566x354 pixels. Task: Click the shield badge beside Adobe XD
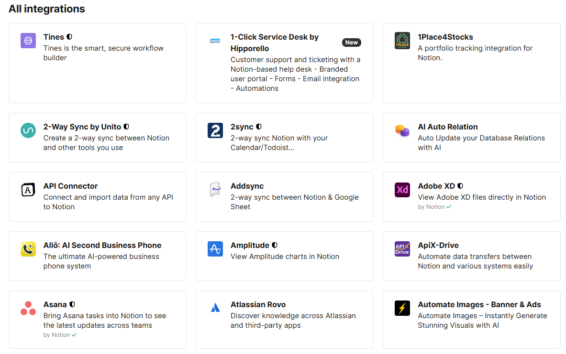pos(460,186)
